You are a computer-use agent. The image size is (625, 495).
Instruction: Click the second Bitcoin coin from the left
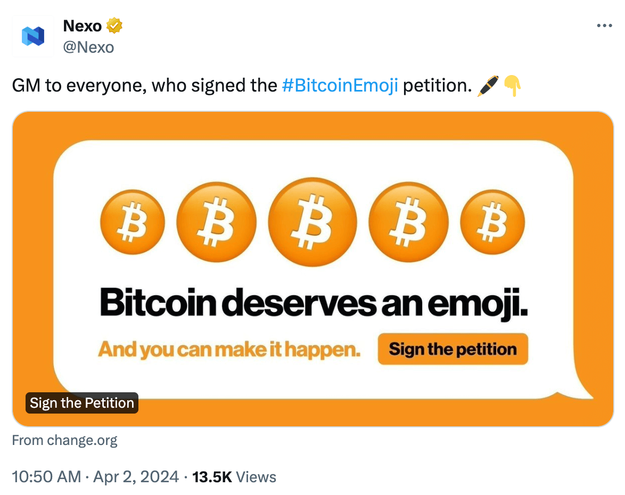tap(217, 222)
